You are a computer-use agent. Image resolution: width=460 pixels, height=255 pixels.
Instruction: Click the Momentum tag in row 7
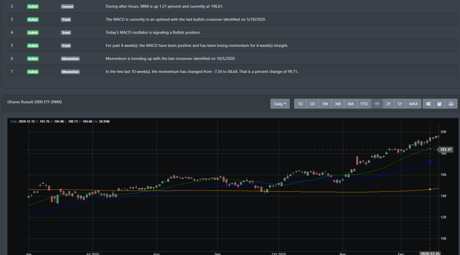[x=70, y=72]
